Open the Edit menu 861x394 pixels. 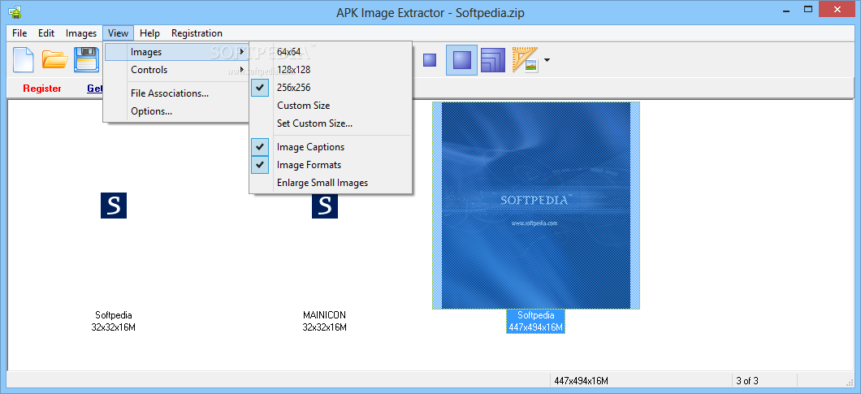click(x=46, y=33)
